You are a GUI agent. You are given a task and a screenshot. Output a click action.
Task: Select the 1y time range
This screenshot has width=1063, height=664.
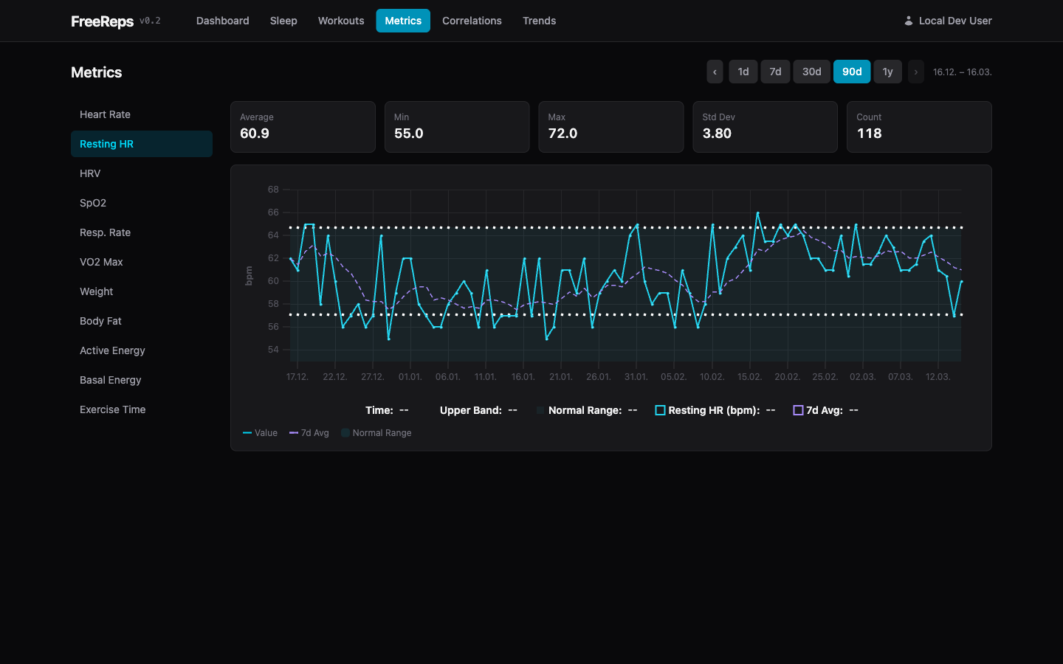(887, 72)
